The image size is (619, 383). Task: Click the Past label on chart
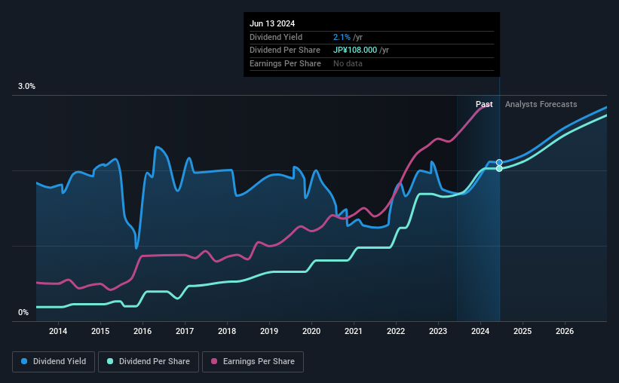click(484, 104)
